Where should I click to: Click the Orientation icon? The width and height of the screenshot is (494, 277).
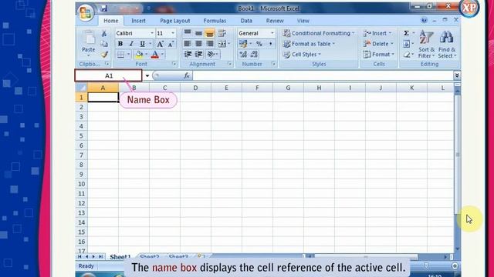tap(211, 55)
